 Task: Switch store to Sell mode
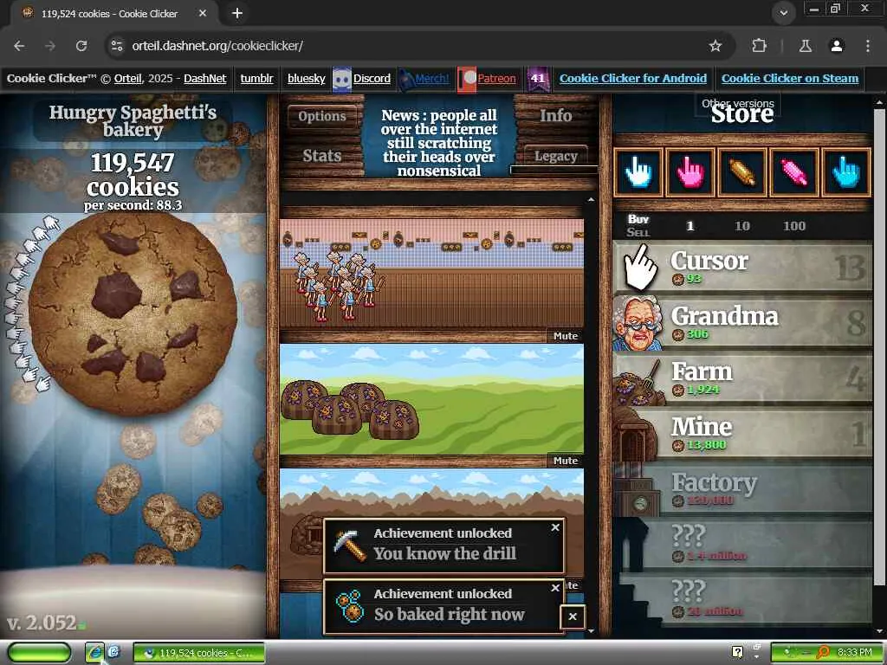(638, 232)
